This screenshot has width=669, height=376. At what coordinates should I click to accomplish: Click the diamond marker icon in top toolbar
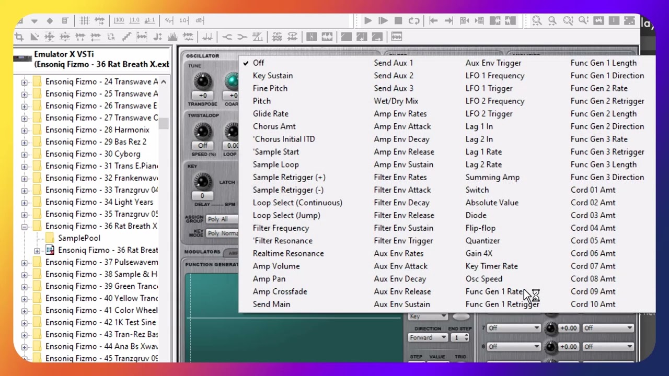click(x=50, y=21)
